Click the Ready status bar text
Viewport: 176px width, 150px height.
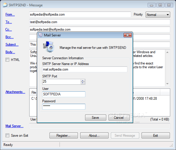[8, 145]
